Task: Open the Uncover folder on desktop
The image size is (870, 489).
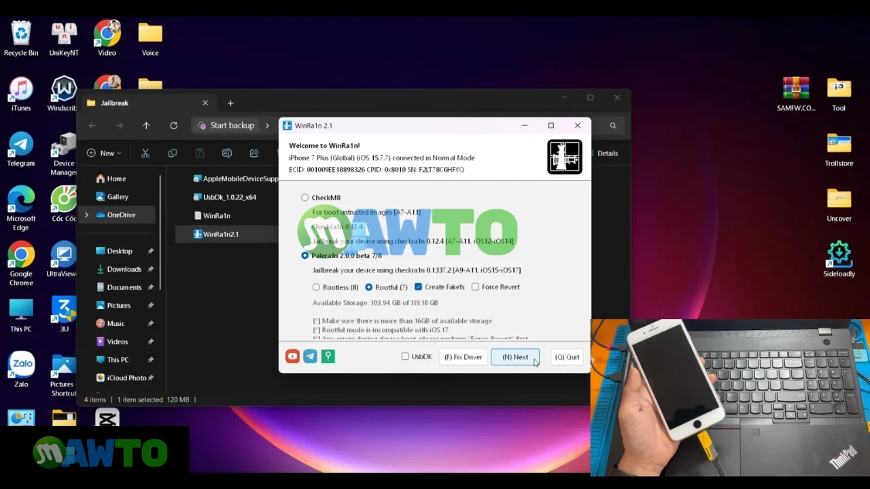Action: (839, 205)
